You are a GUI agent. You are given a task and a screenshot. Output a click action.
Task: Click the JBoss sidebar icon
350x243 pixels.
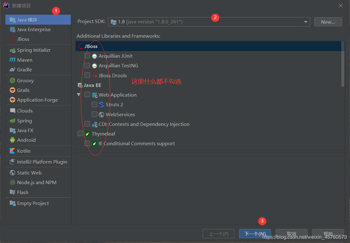pos(12,39)
